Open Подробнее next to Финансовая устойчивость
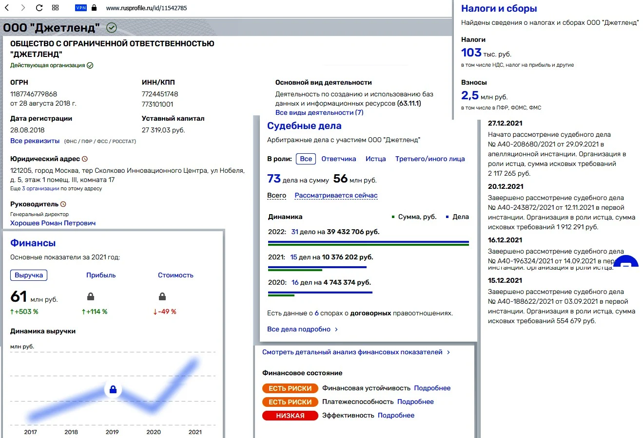 click(432, 388)
